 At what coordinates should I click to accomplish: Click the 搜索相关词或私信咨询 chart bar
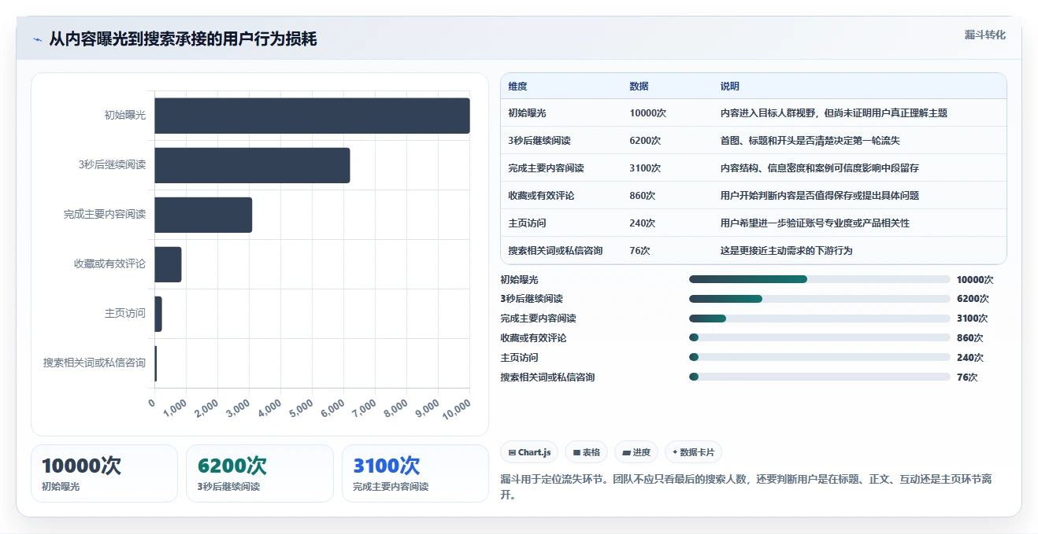[x=156, y=363]
